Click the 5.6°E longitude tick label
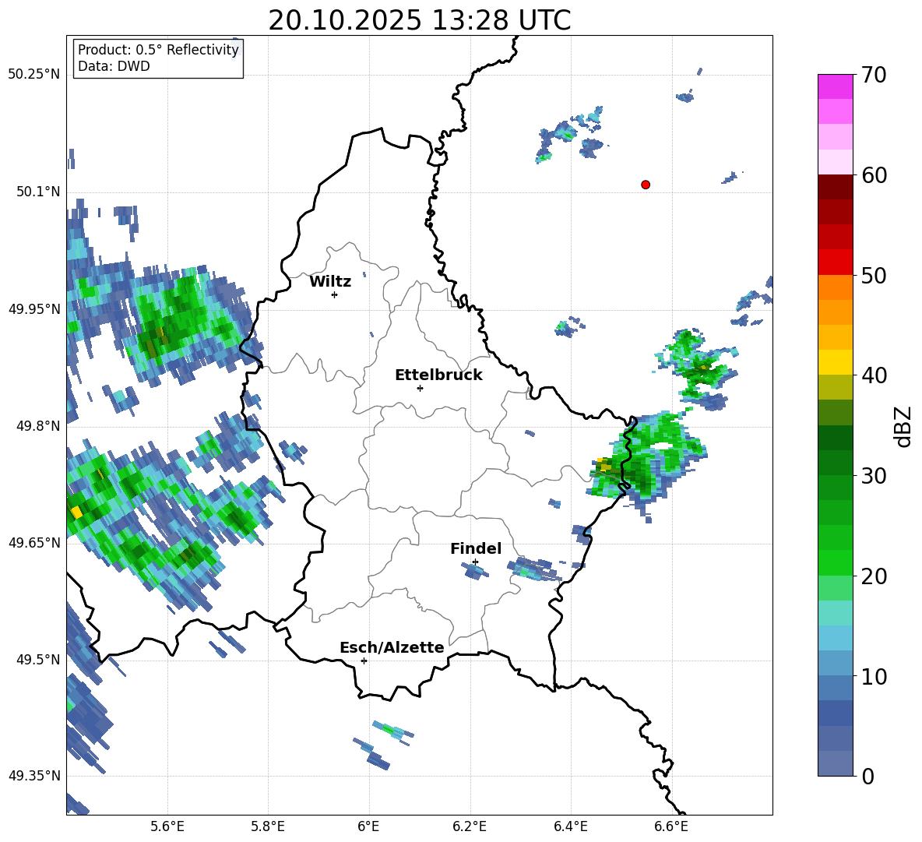This screenshot has height=842, width=922. [x=167, y=826]
